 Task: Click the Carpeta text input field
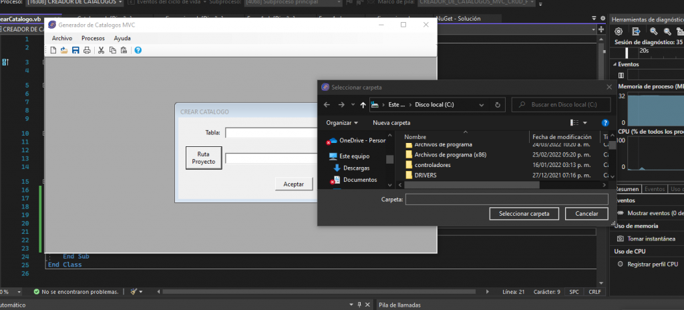tap(506, 199)
